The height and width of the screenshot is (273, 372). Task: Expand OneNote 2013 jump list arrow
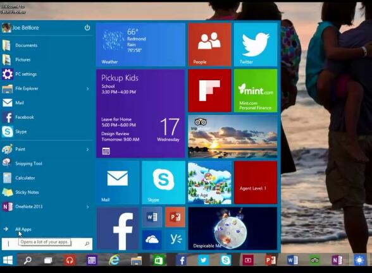(87, 207)
